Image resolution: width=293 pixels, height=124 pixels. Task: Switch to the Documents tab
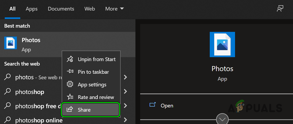[x=60, y=9]
